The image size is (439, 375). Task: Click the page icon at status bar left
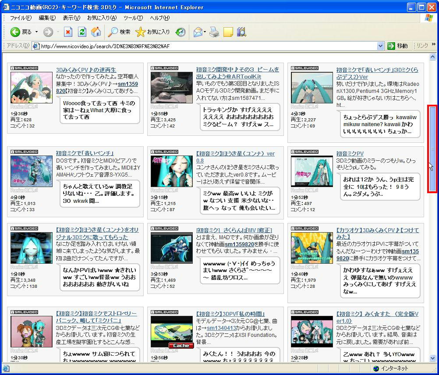[6, 368]
